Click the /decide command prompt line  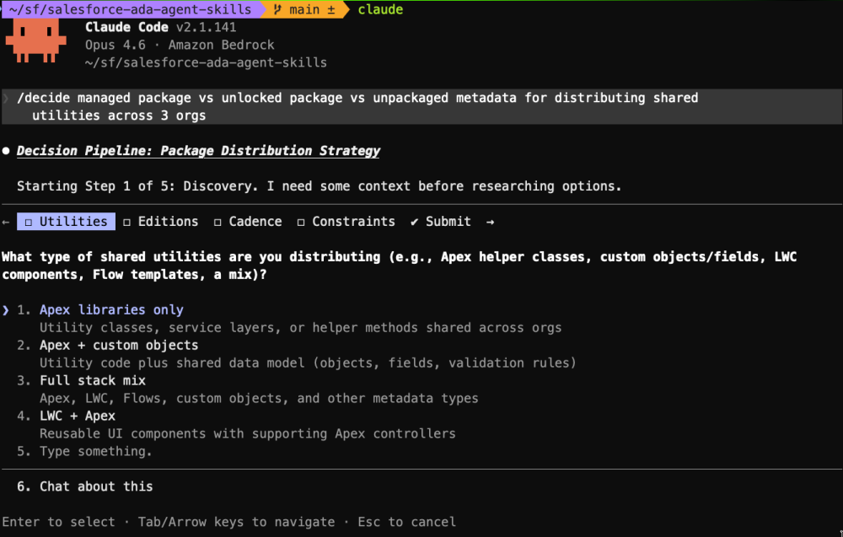[421, 106]
